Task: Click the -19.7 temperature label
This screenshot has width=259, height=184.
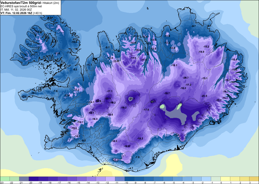Action: [x=167, y=93]
